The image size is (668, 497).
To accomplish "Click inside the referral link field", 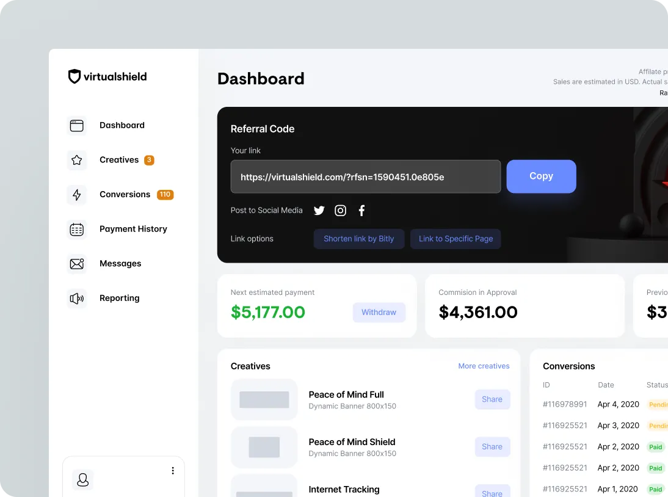I will (365, 176).
